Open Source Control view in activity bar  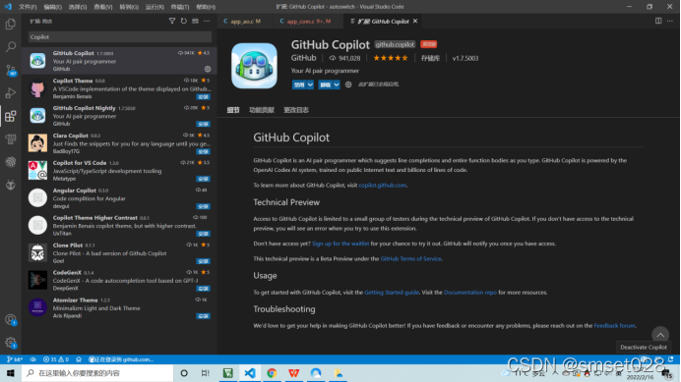pos(11,70)
